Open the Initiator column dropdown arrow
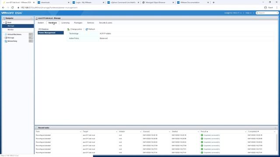Viewport: 280px width, 157px height. [x=140, y=132]
